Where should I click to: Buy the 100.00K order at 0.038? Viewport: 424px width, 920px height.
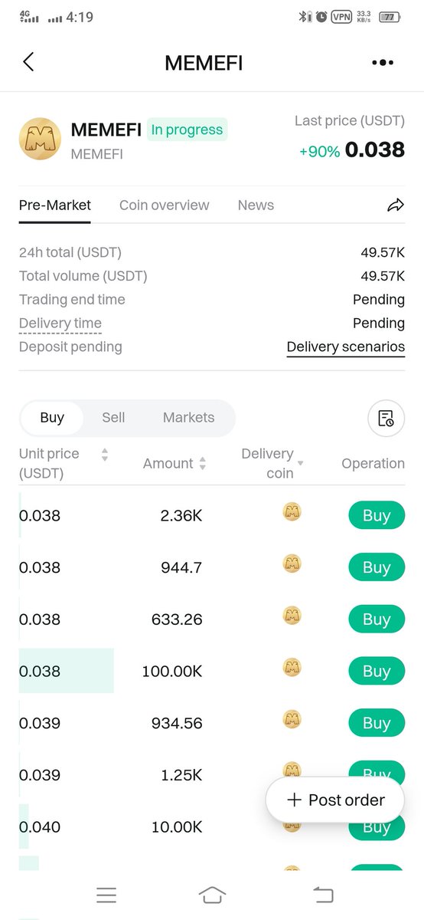(377, 672)
